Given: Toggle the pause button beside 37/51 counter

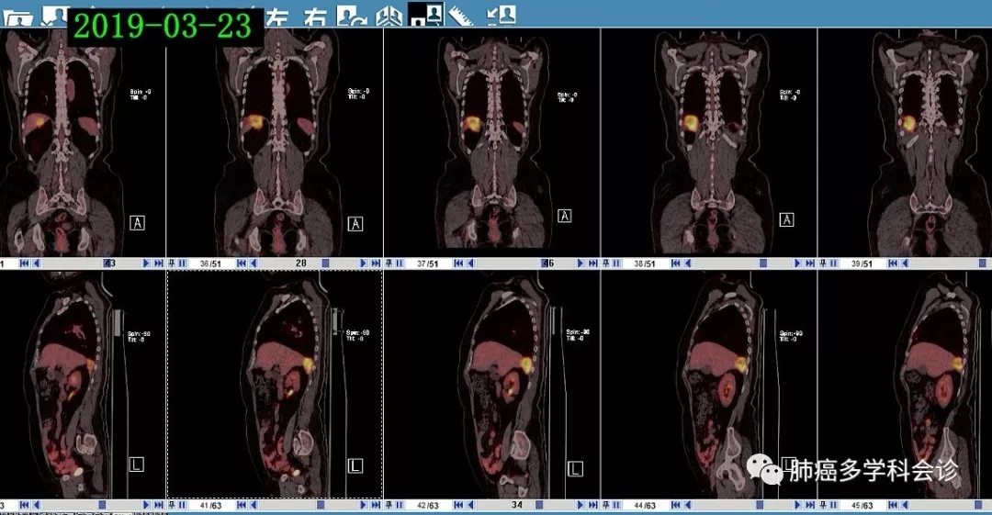Looking at the screenshot, I should tap(398, 263).
